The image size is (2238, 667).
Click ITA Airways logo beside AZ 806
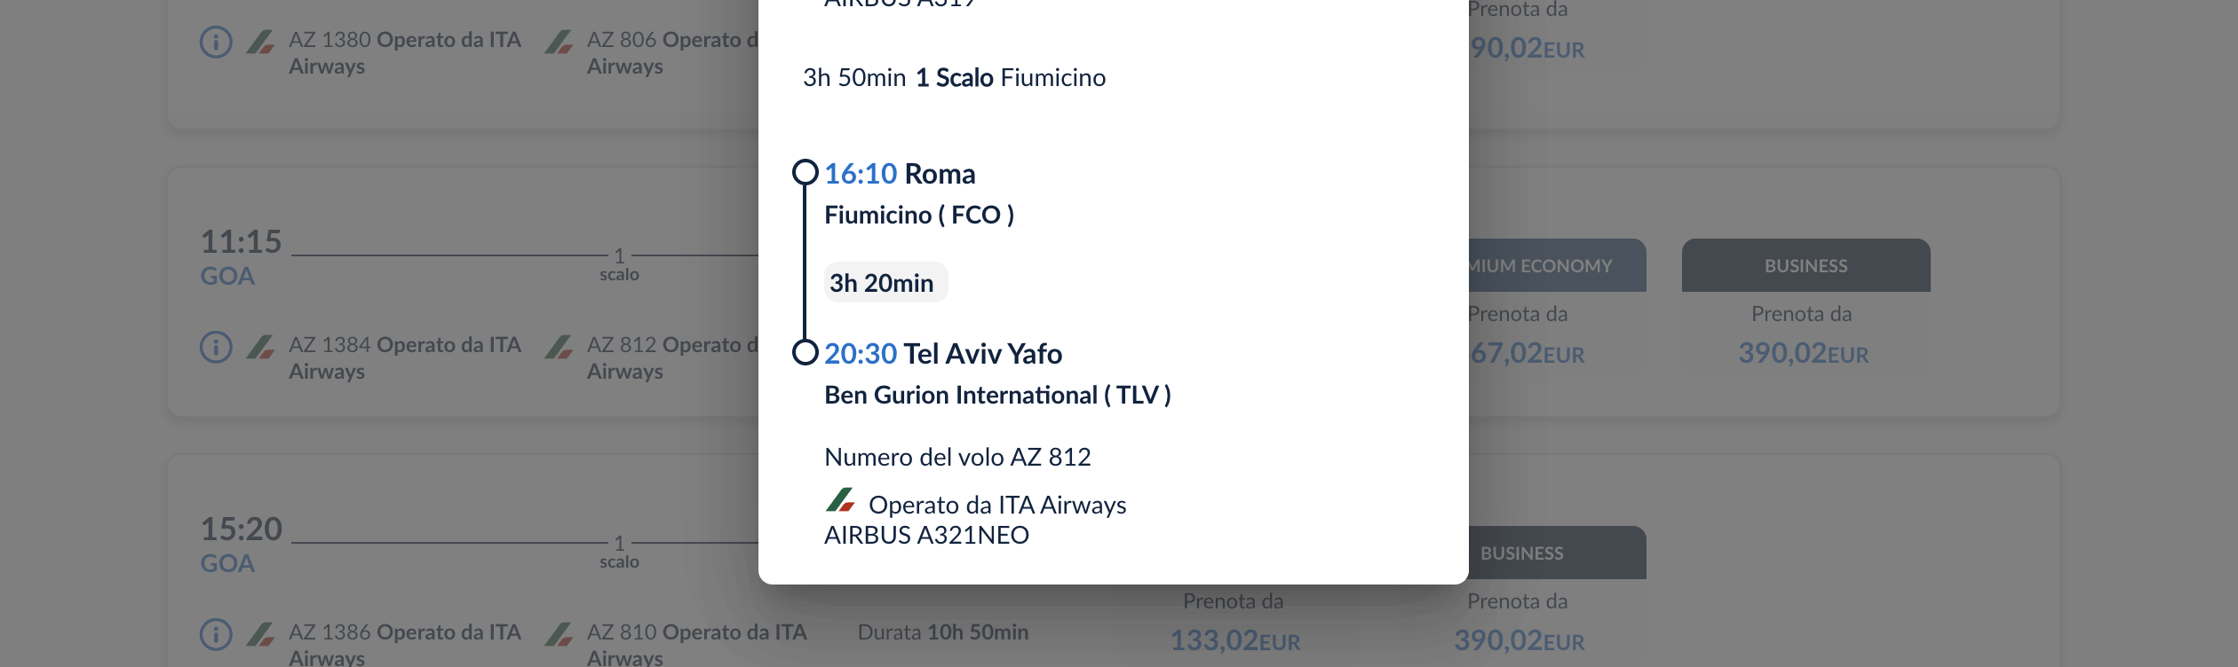coord(559,42)
